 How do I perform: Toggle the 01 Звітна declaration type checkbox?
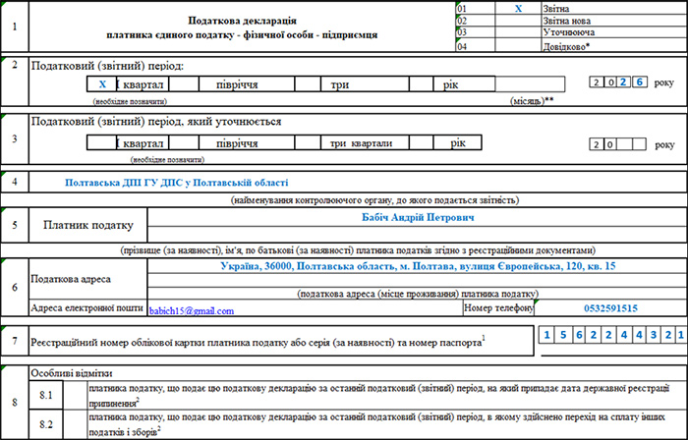(518, 7)
